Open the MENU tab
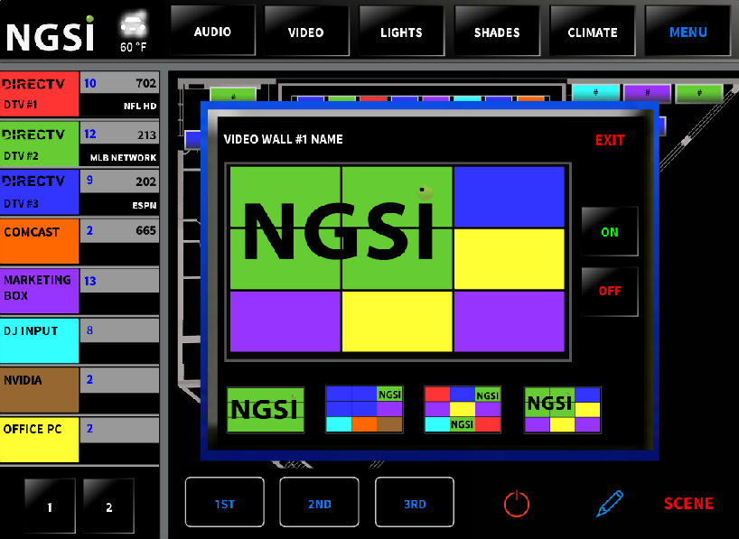This screenshot has height=539, width=739. 688,32
